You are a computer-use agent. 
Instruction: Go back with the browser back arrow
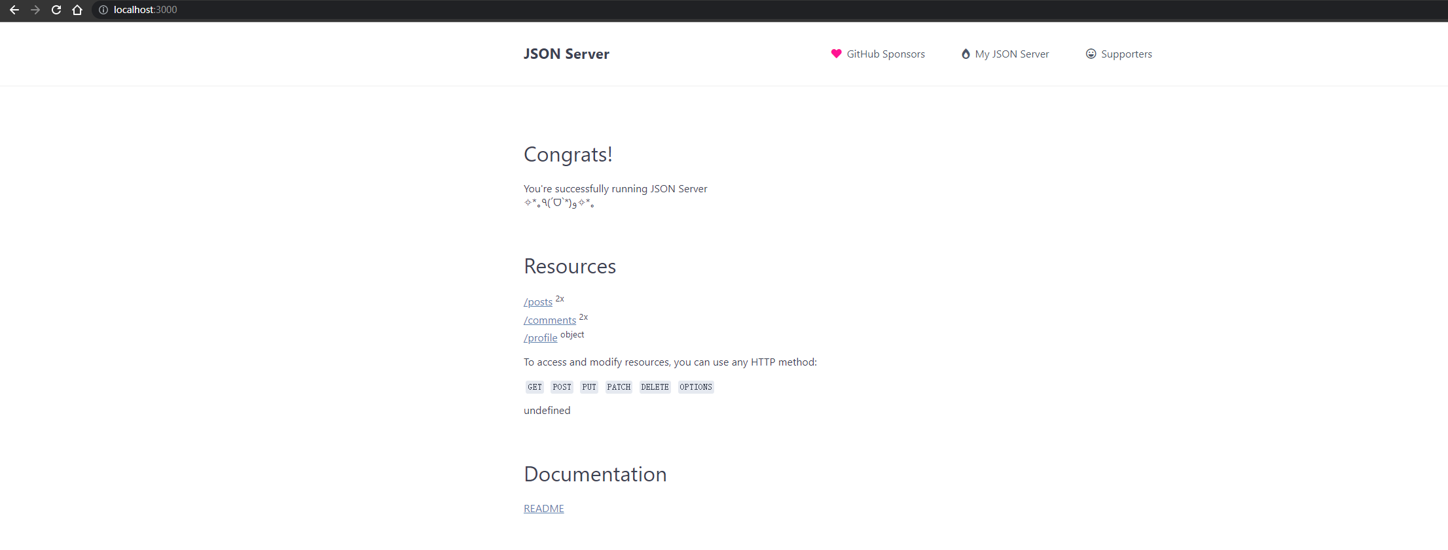tap(14, 10)
